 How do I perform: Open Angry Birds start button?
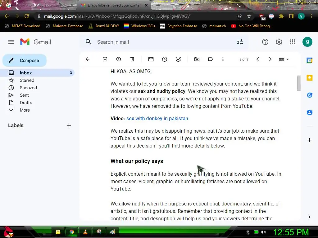(x=8, y=232)
